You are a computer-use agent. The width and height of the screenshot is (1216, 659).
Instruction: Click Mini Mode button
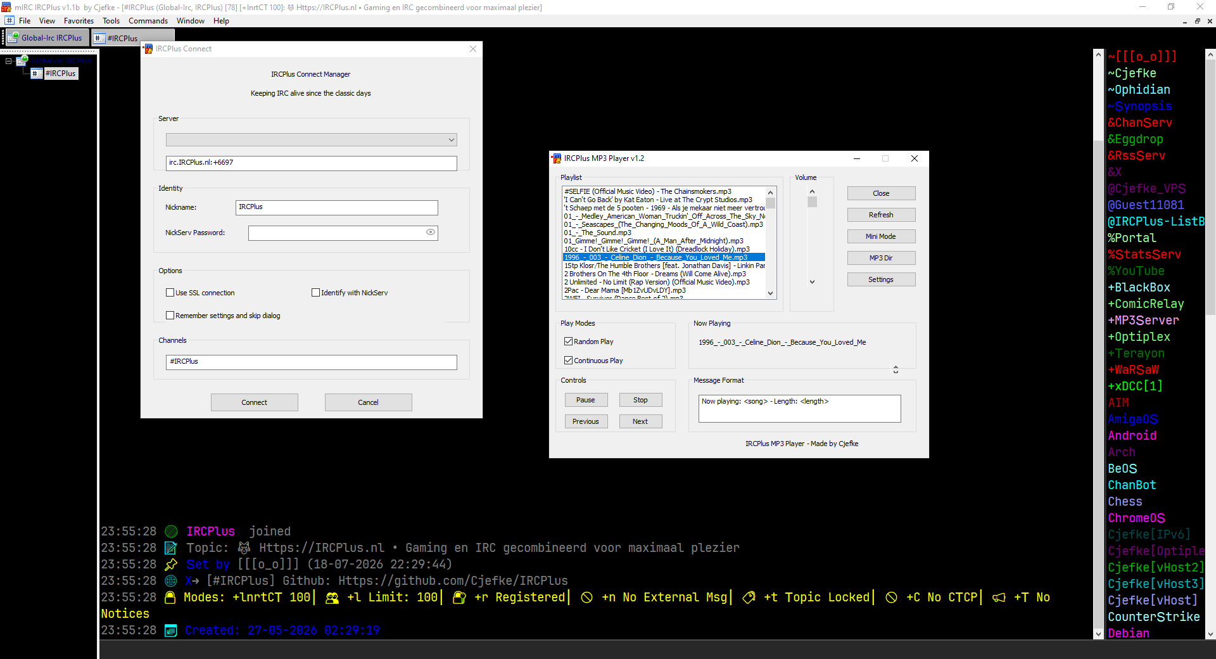click(x=881, y=236)
